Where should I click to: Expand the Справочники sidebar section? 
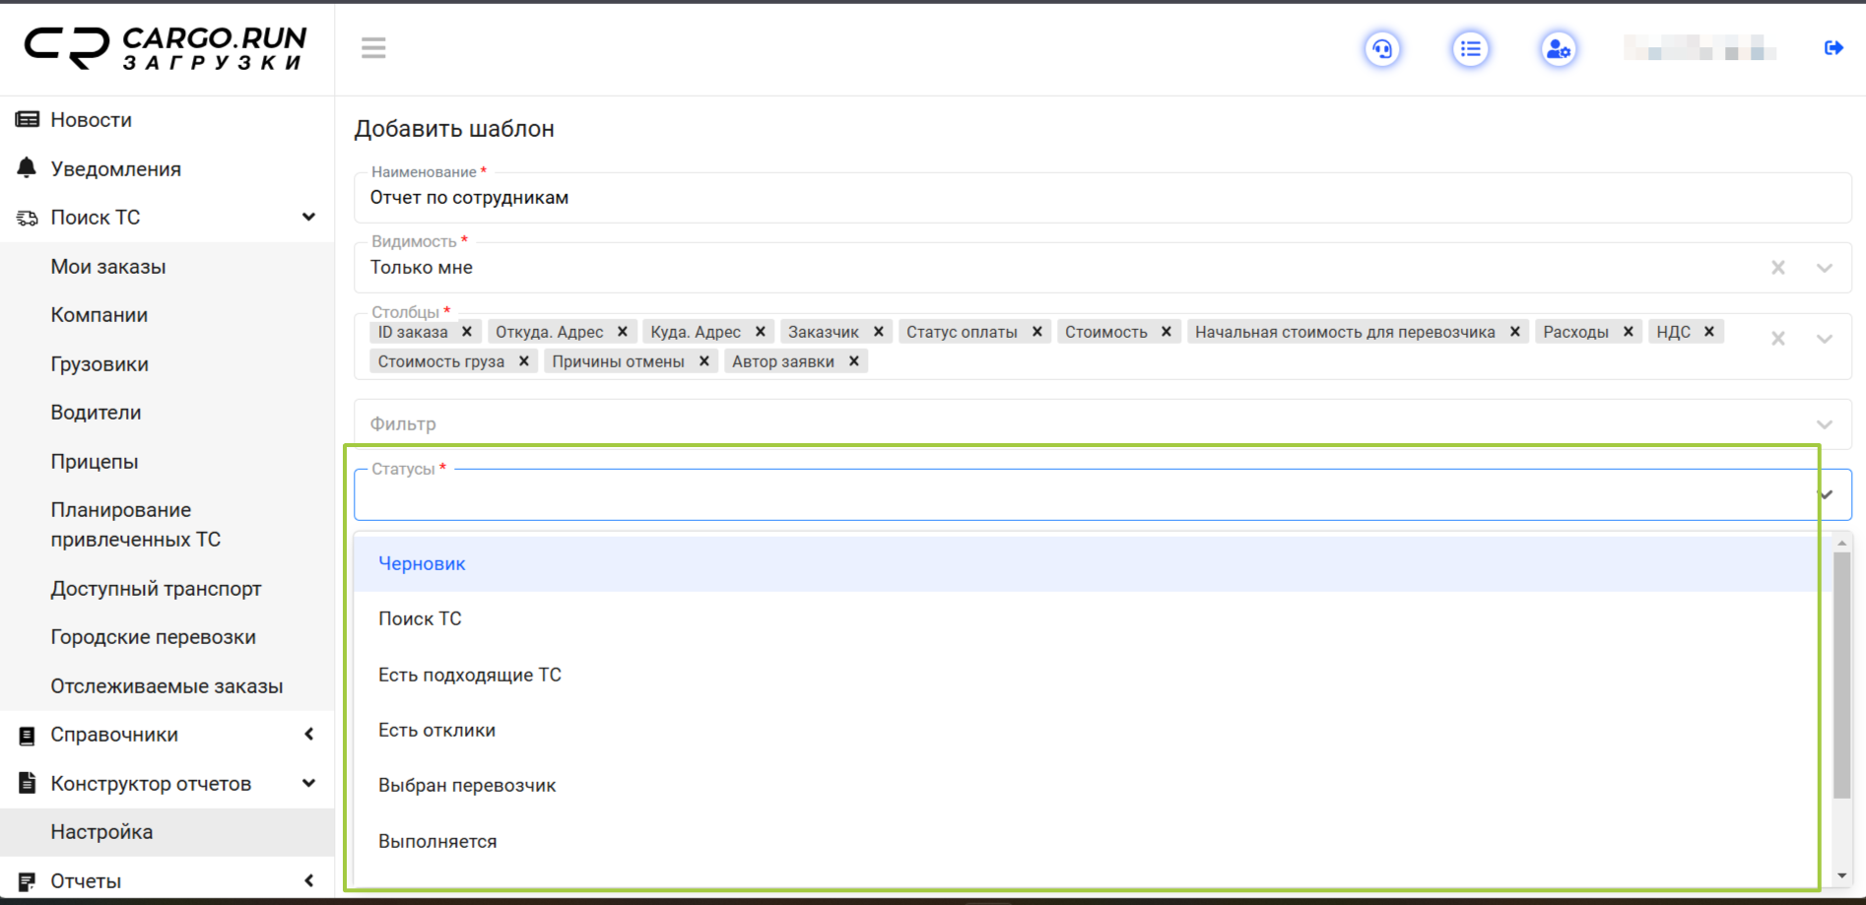(x=308, y=735)
